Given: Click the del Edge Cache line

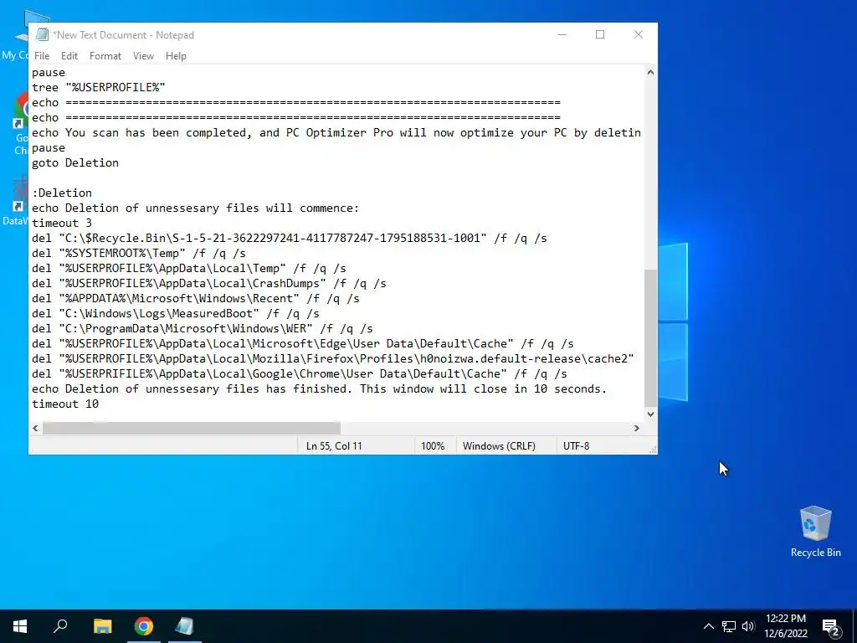Looking at the screenshot, I should 303,344.
